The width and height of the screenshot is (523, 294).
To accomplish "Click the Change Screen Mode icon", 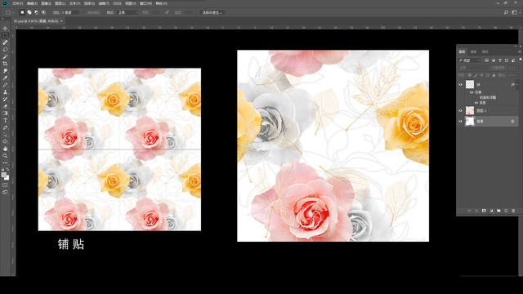I will [5, 193].
